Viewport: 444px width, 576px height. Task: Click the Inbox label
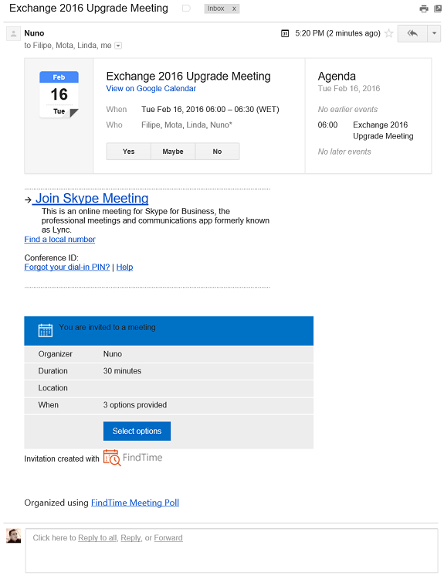[x=215, y=9]
